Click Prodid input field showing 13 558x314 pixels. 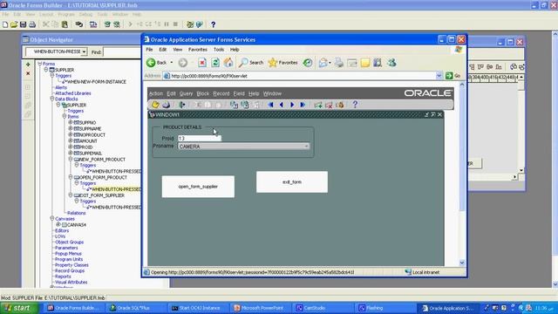[x=200, y=138]
